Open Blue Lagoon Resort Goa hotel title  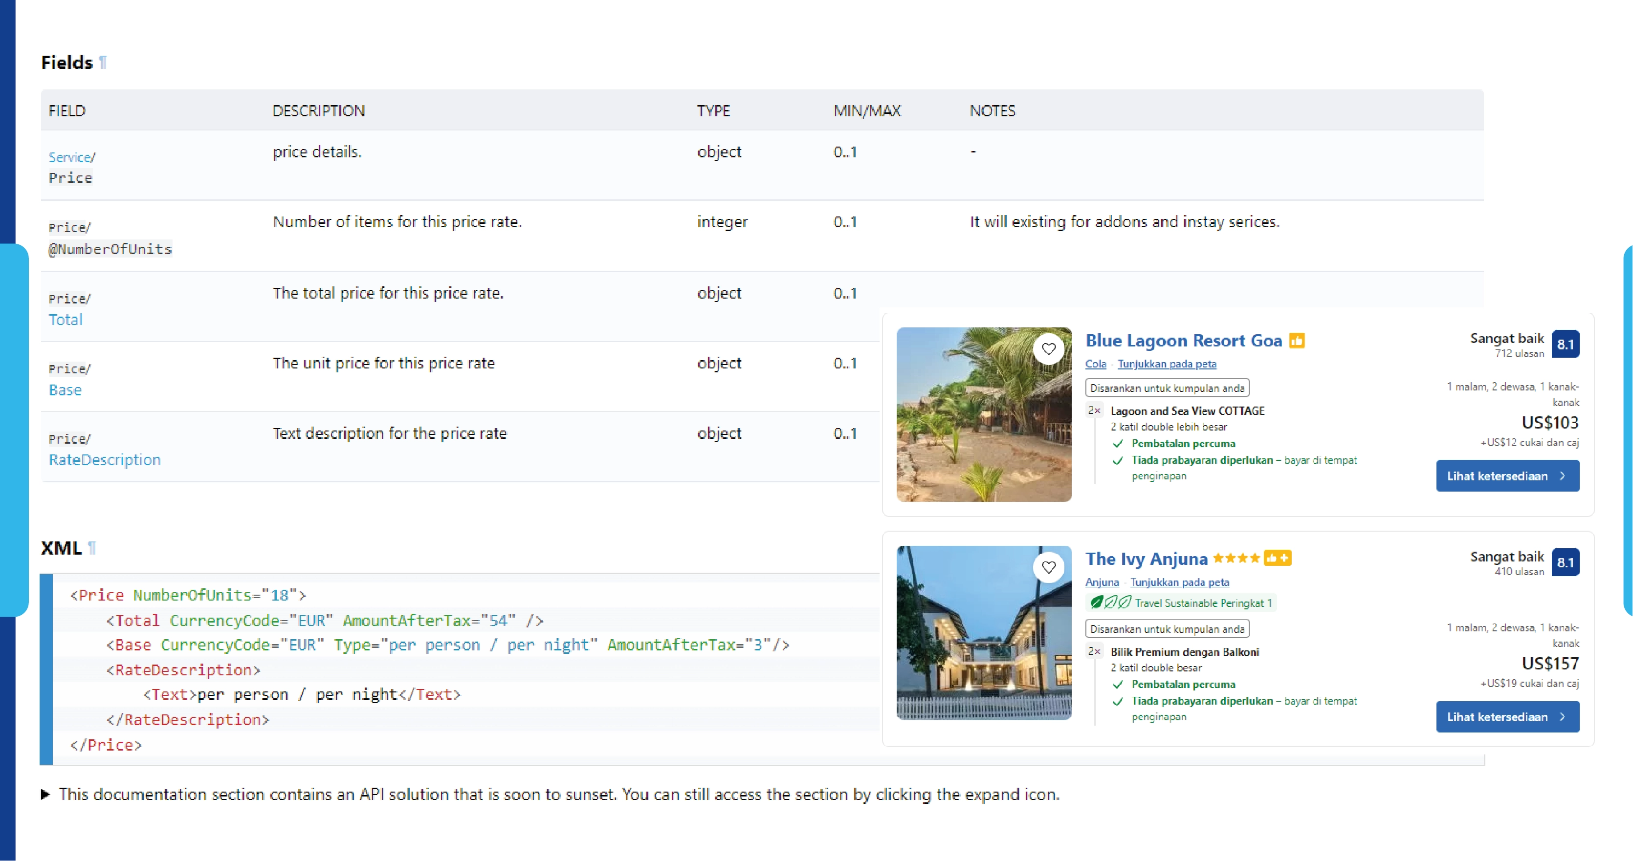[1184, 341]
